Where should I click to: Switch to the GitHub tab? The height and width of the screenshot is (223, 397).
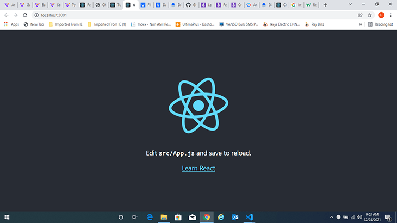tap(191, 5)
